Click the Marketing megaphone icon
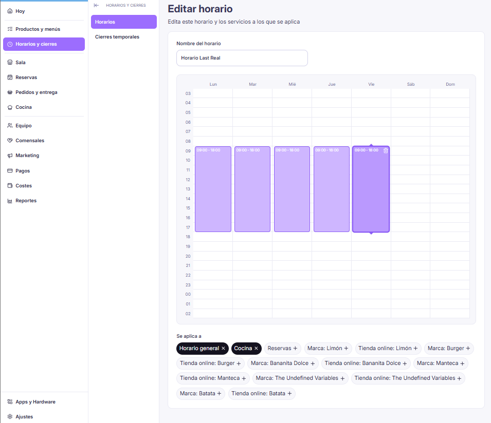Screen dimensions: 491x423 [10, 156]
